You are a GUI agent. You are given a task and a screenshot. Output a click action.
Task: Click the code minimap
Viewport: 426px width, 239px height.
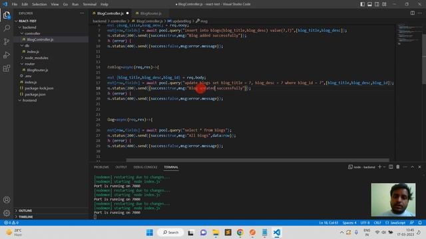pyautogui.click(x=409, y=35)
